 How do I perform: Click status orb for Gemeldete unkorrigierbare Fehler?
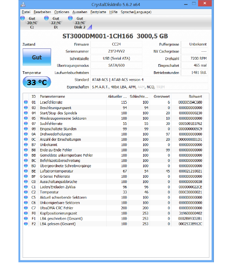[x=26, y=155]
